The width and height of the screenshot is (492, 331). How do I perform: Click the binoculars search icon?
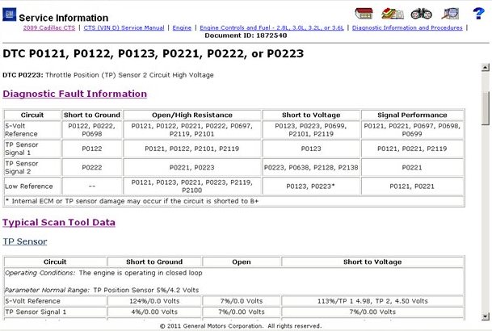(x=421, y=14)
